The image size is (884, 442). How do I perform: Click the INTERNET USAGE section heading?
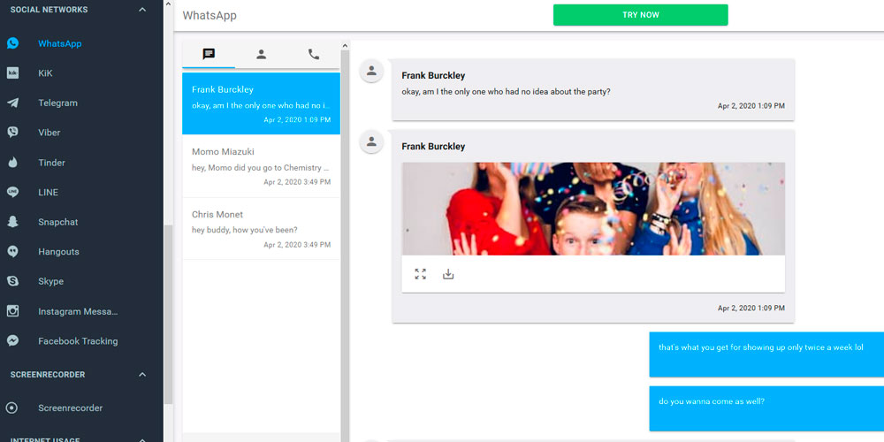click(45, 439)
